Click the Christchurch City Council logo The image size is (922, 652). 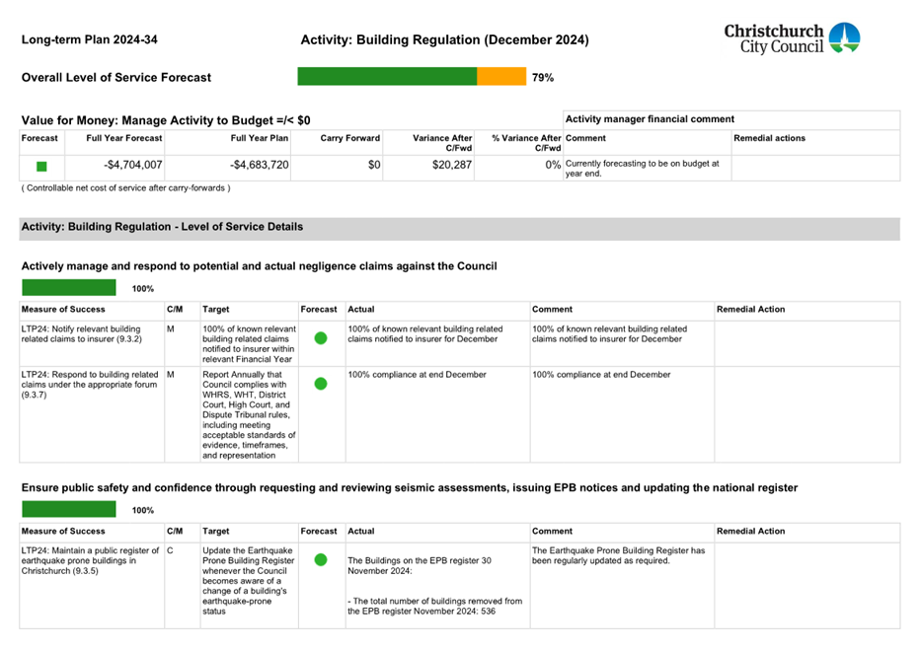(791, 38)
